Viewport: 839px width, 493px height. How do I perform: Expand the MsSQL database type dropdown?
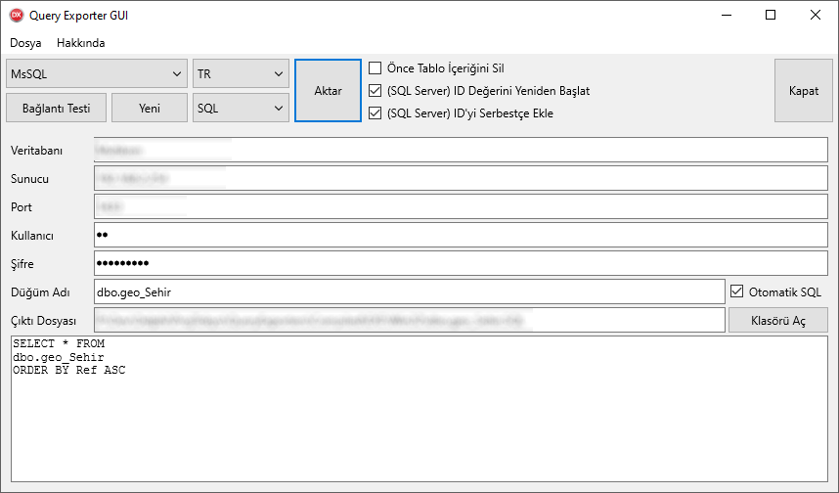pyautogui.click(x=97, y=74)
